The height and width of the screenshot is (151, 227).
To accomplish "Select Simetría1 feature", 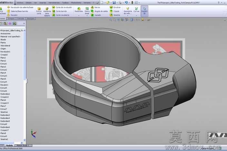I will tap(4, 112).
